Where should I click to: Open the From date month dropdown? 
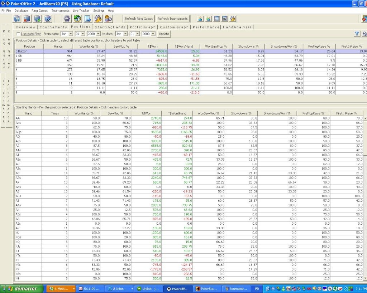click(x=71, y=34)
